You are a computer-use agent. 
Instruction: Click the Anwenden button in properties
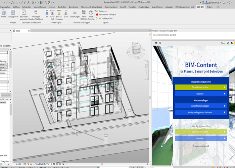(6, 95)
